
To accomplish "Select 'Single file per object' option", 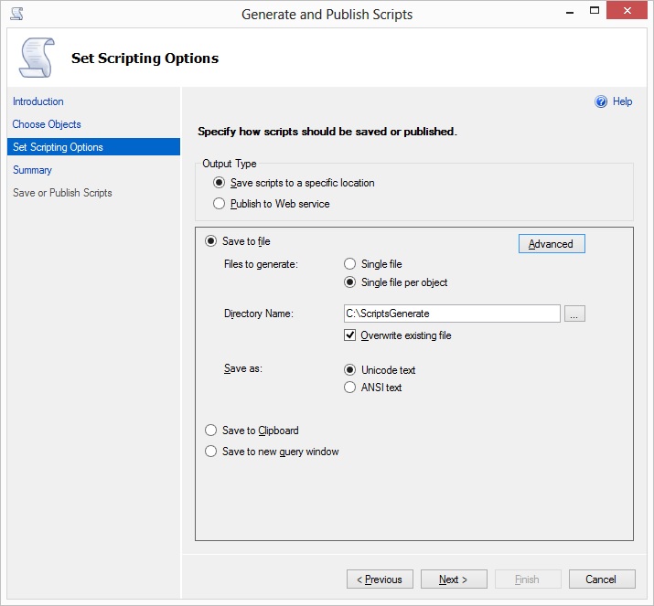I will coord(349,282).
